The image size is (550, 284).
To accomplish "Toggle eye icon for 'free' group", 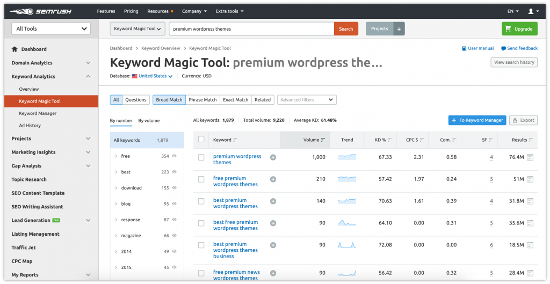I will tap(175, 156).
